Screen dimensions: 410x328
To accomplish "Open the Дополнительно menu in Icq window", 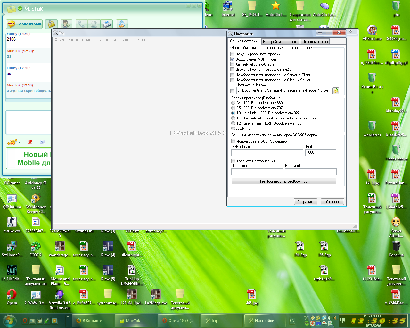I will [114, 40].
